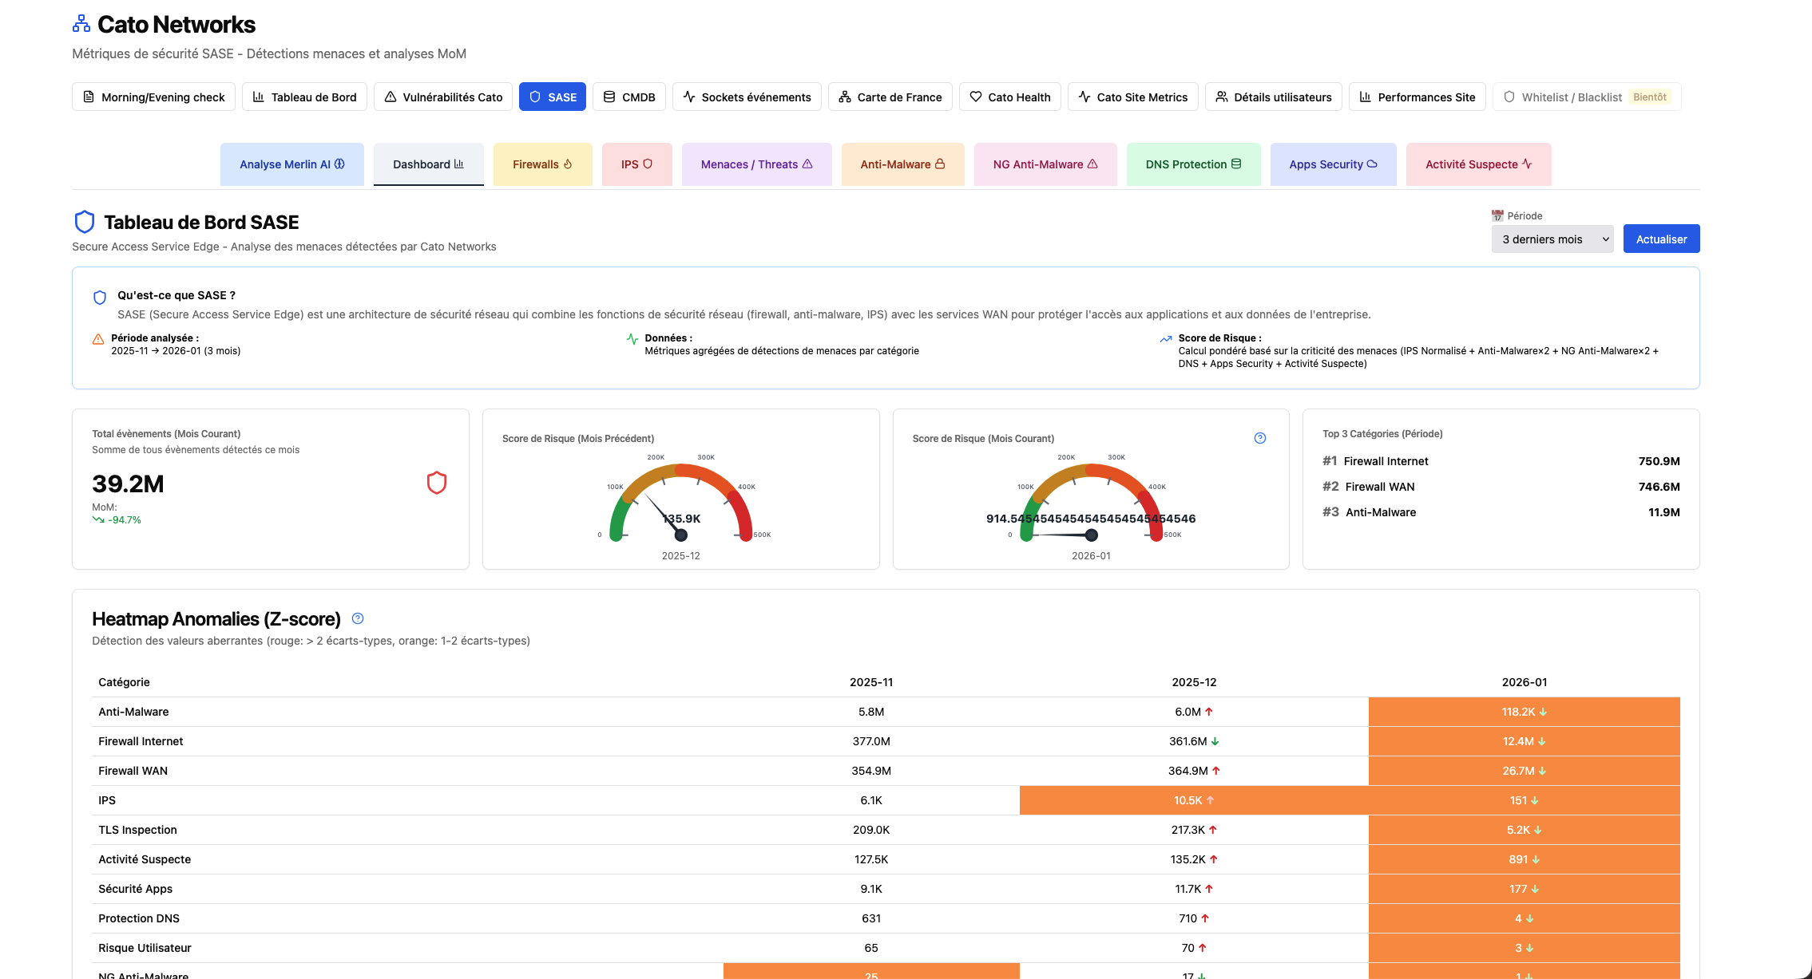Click help icon in Score de Risque Mois Courant card
The height and width of the screenshot is (979, 1812).
tap(1260, 438)
